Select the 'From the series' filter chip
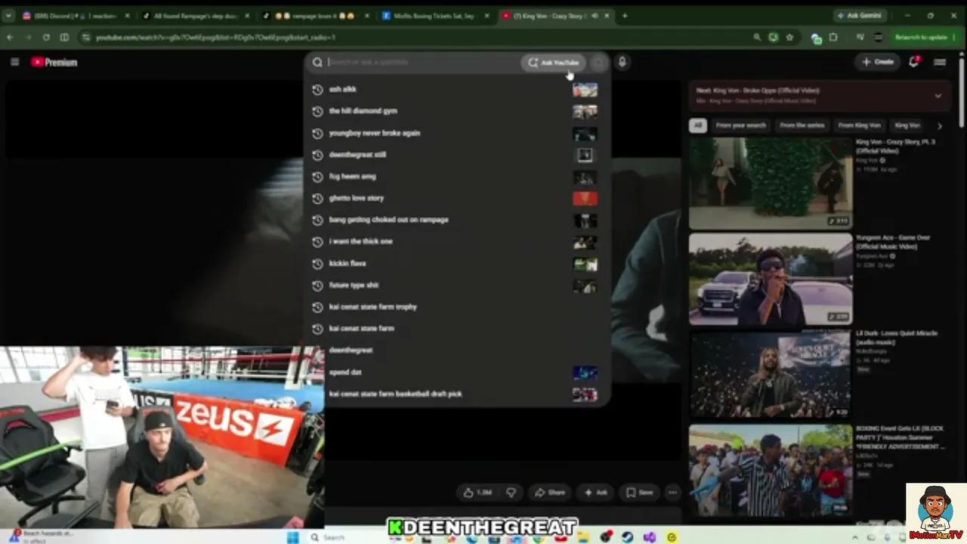Viewport: 967px width, 544px height. (802, 125)
